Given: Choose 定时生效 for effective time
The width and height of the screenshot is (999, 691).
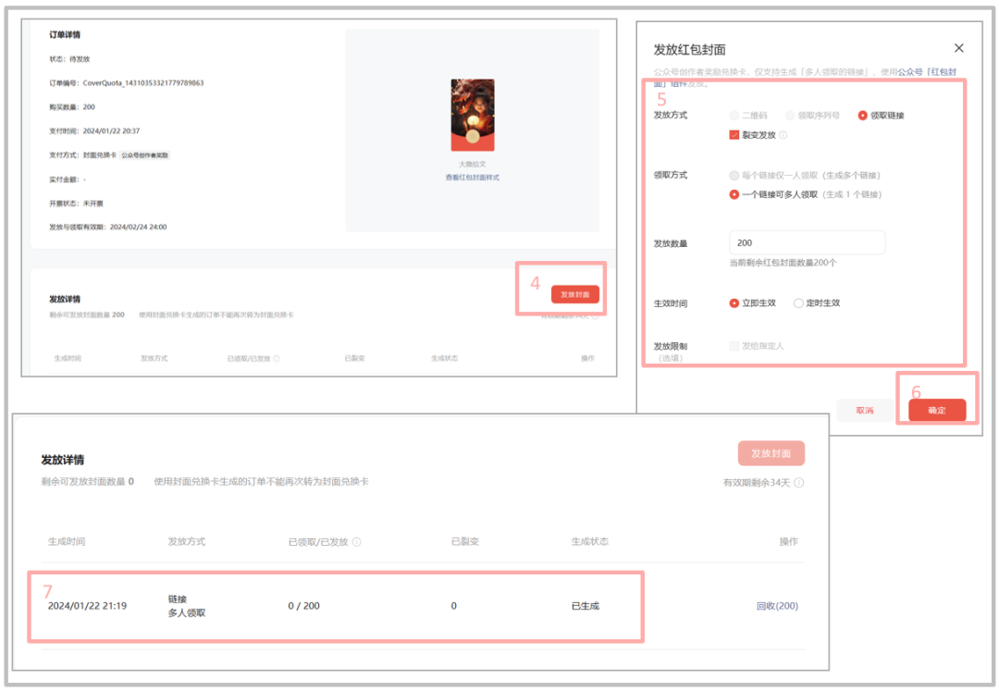Looking at the screenshot, I should tap(798, 303).
